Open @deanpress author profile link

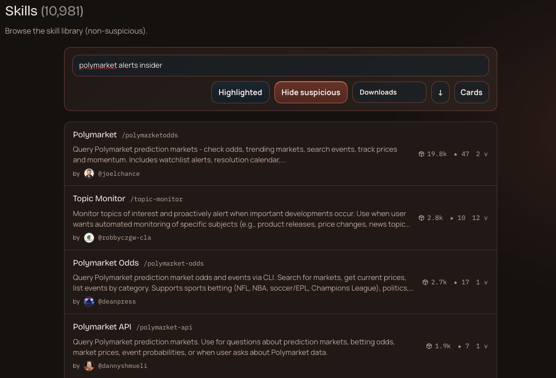point(117,302)
